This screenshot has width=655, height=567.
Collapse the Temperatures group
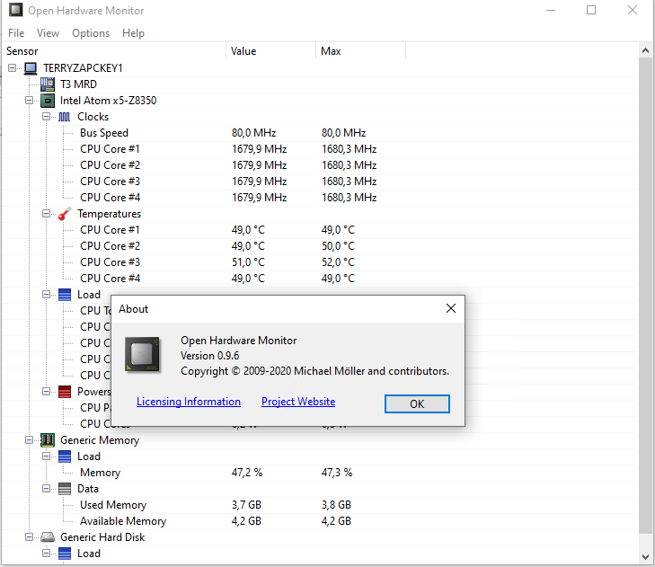[x=47, y=214]
